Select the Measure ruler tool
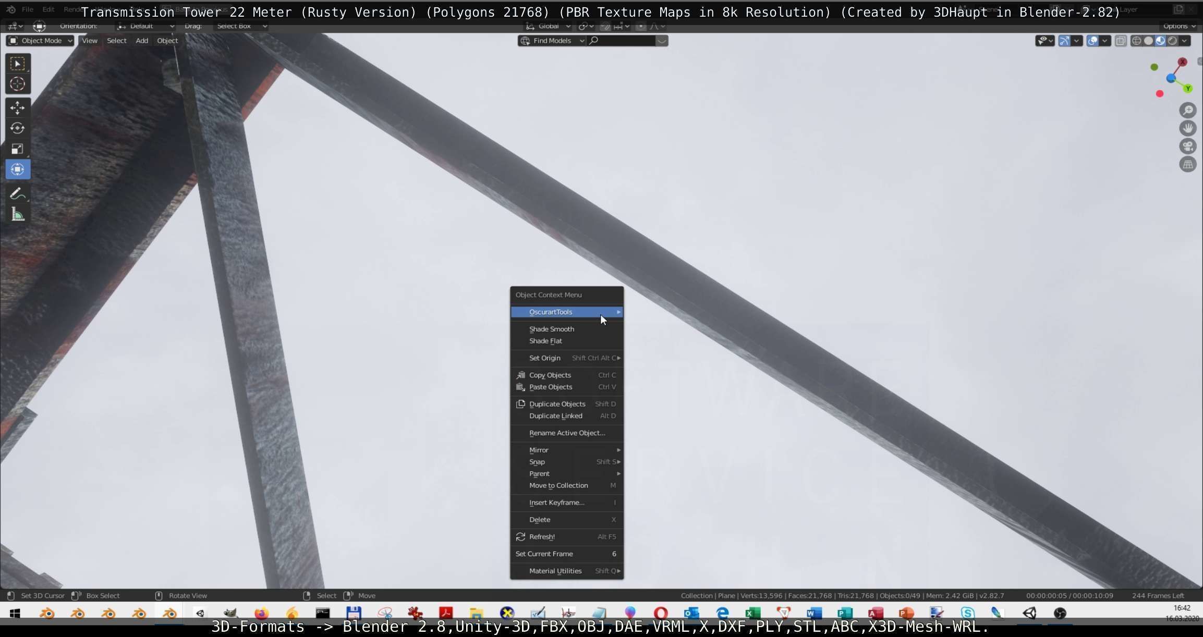The image size is (1203, 637). tap(17, 214)
